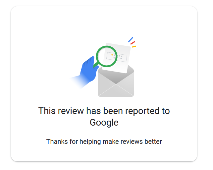Select the yellow star on the review card
Viewport: 213px width, 170px height.
[x=112, y=55]
